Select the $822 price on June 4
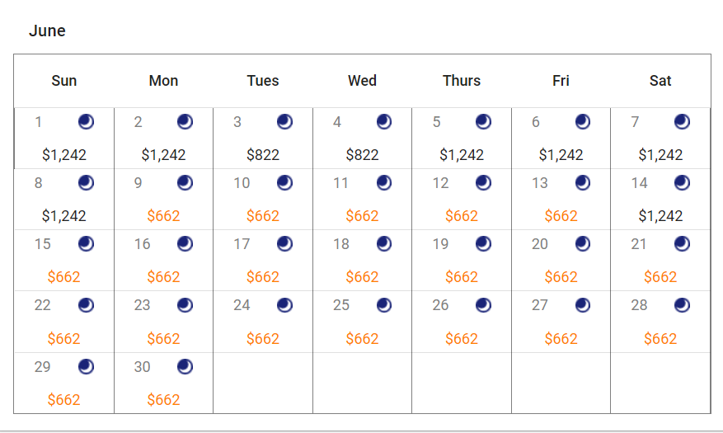This screenshot has height=433, width=723. coord(363,155)
